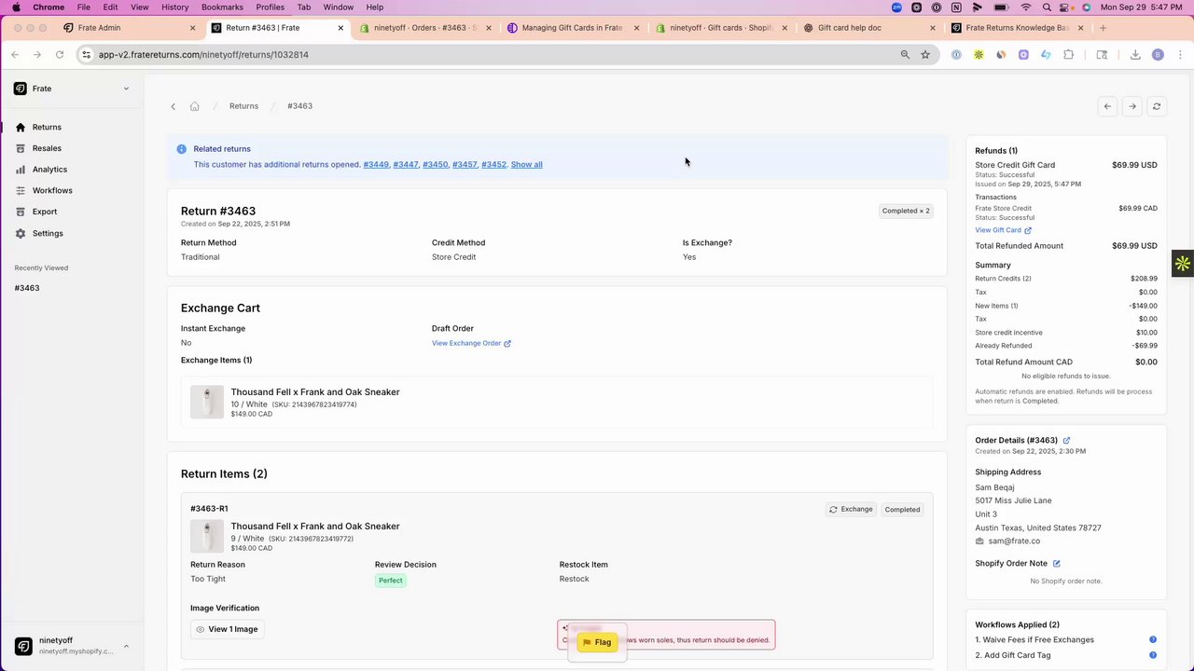This screenshot has height=671, width=1194.
Task: Click the Exchange badge on #3463-R1
Action: [x=851, y=510]
